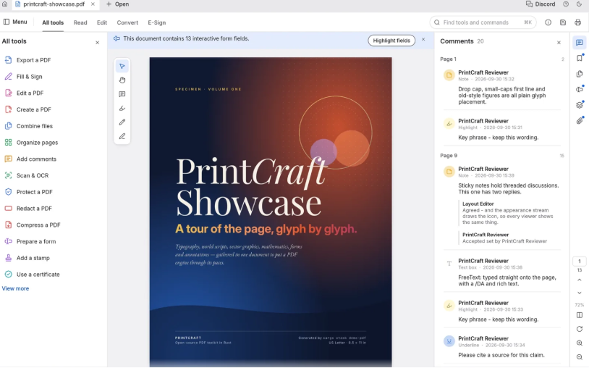Open the Layers panel in right rail

click(x=580, y=105)
